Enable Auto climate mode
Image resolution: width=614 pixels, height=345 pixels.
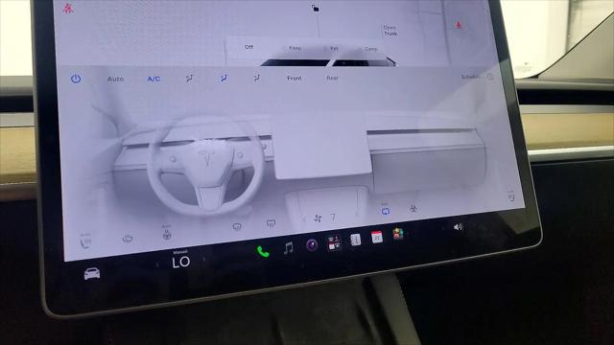pos(115,79)
